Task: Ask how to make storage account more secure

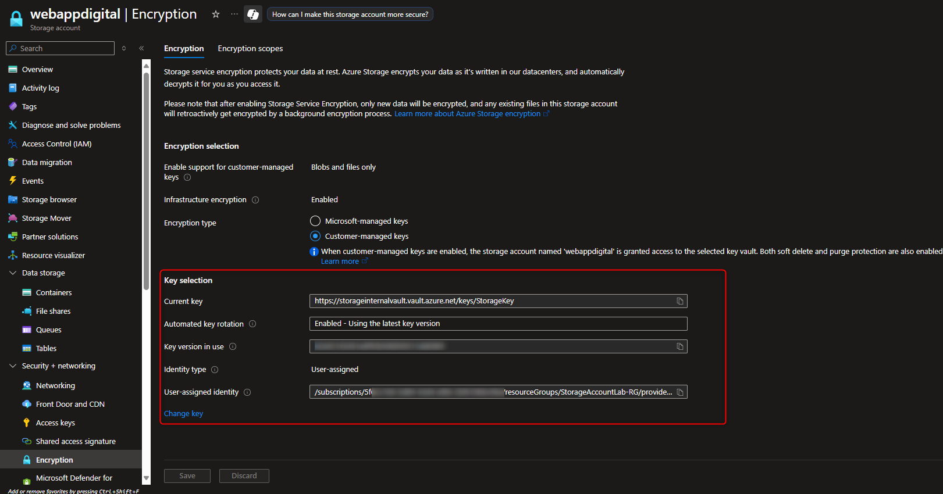Action: (x=350, y=15)
